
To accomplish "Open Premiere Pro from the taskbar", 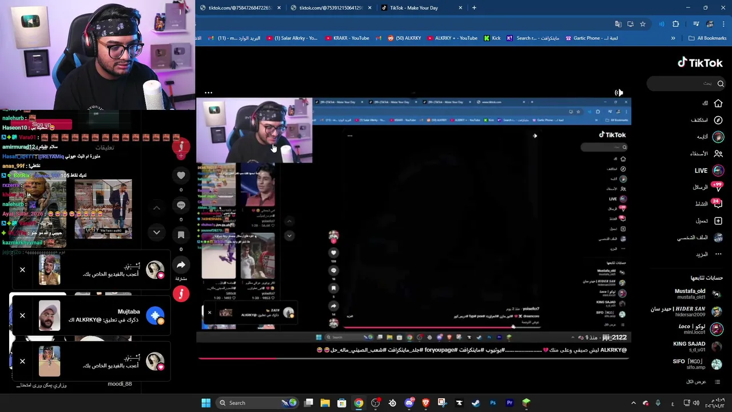I will pos(510,403).
